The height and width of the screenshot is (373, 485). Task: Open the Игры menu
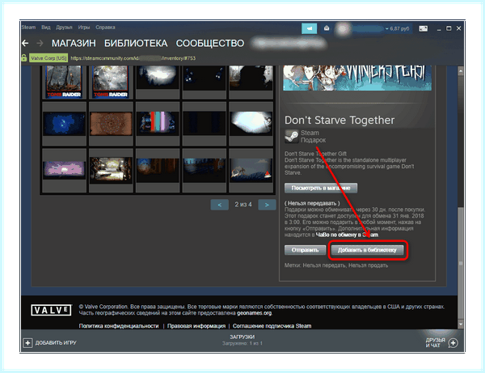84,28
